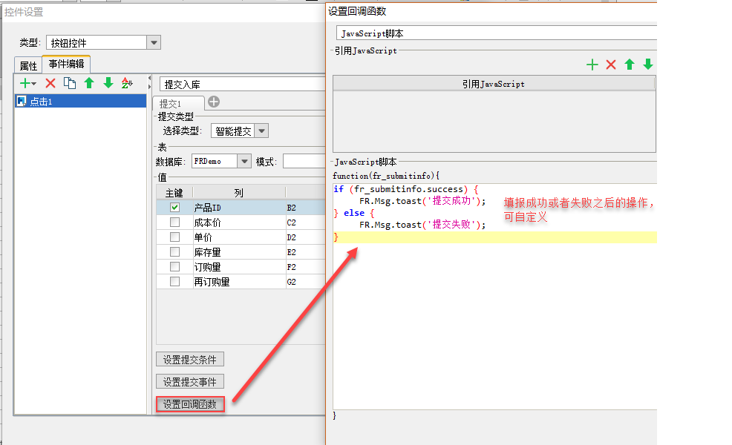The height and width of the screenshot is (445, 732).
Task: Check primary key for 单价
Action: click(174, 237)
